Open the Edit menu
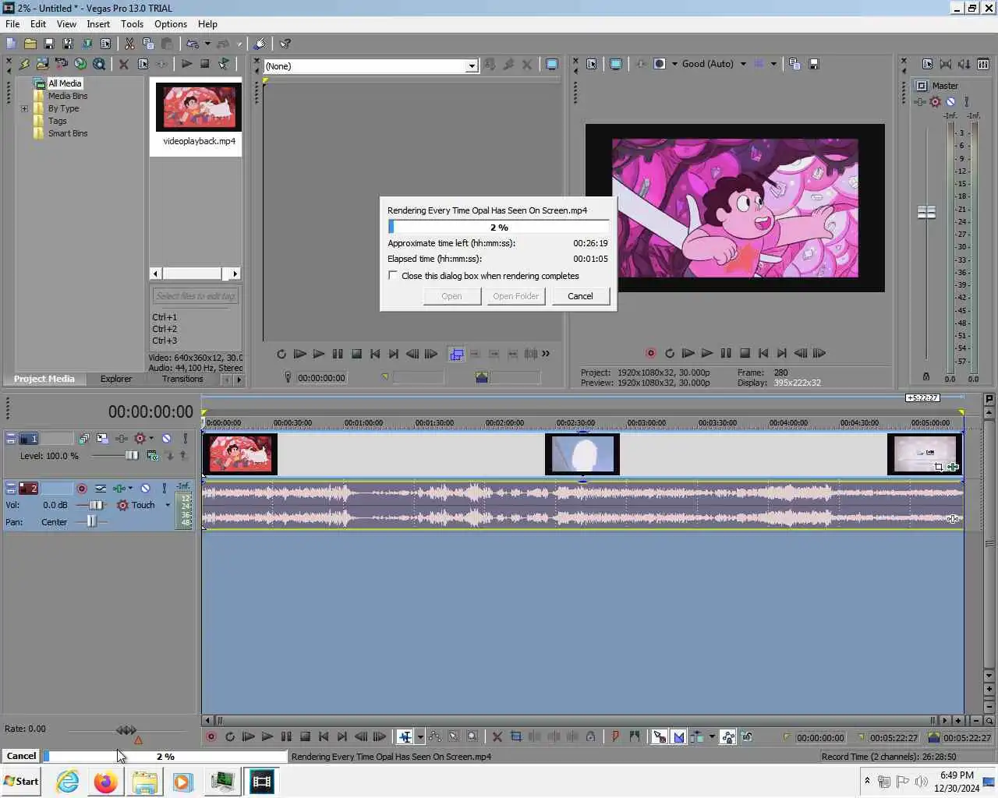Image resolution: width=998 pixels, height=798 pixels. (38, 24)
